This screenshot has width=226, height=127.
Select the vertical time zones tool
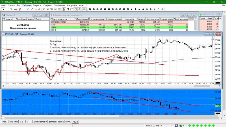(x=59, y=9)
